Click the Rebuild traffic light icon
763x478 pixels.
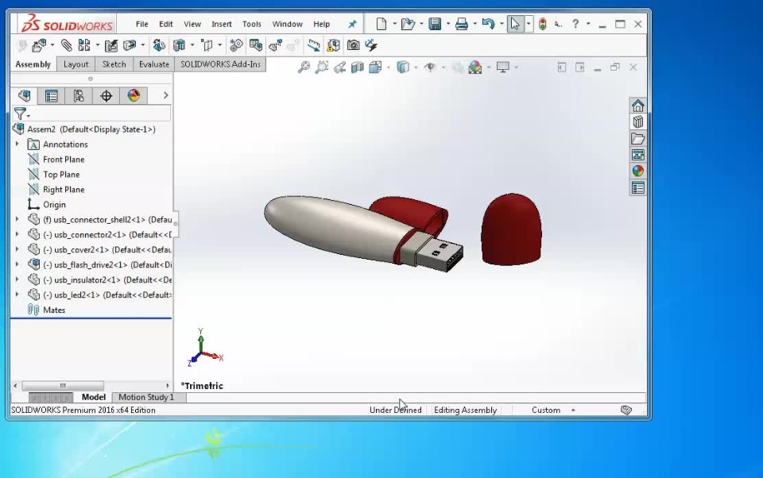tap(543, 24)
